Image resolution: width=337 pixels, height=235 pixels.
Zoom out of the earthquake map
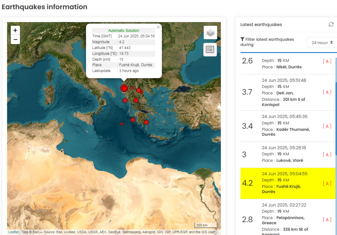coord(15,40)
